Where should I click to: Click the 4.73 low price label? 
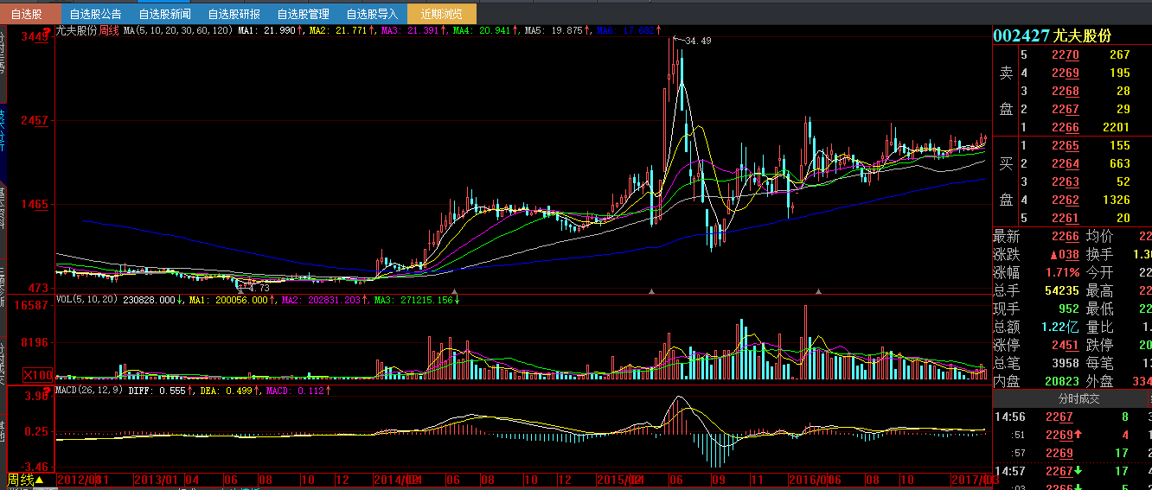(259, 287)
